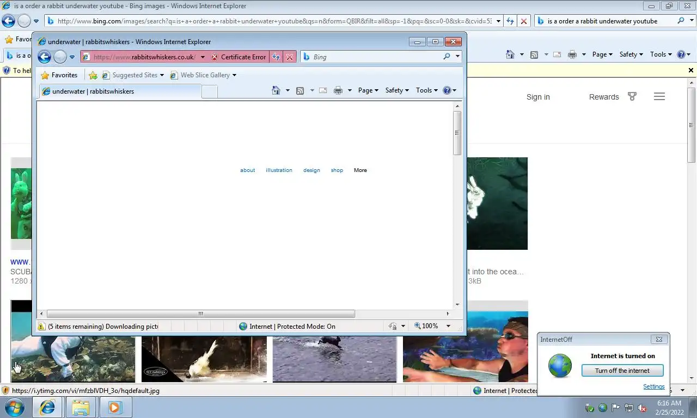Stop loading the rabbitswhiskers page
Viewport: 697px width, 418px height.
point(290,57)
